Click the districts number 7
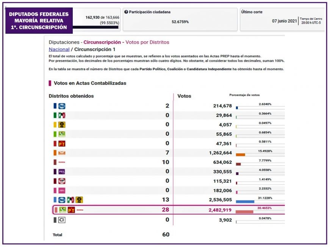Image resolution: width=330 pixels, height=247 pixels. point(167,153)
